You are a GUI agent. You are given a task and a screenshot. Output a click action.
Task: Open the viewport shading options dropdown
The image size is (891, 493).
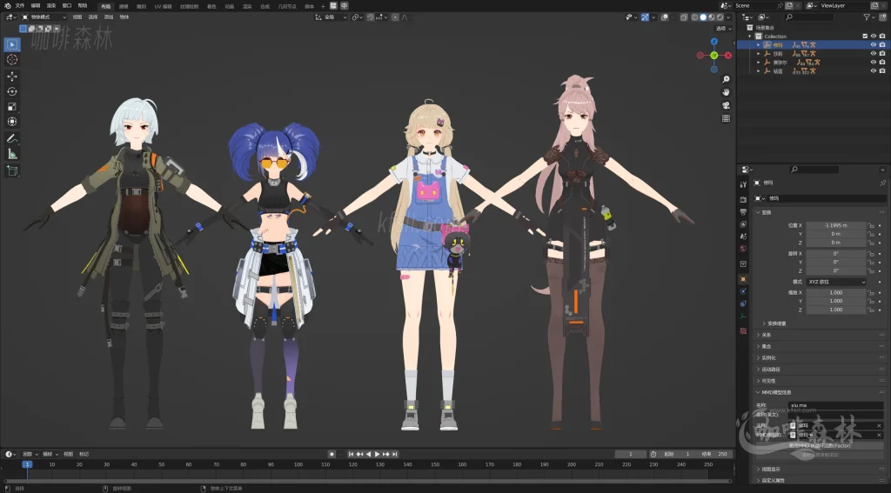[728, 17]
